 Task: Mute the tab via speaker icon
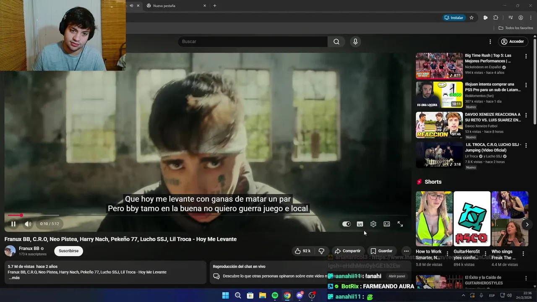click(x=131, y=6)
